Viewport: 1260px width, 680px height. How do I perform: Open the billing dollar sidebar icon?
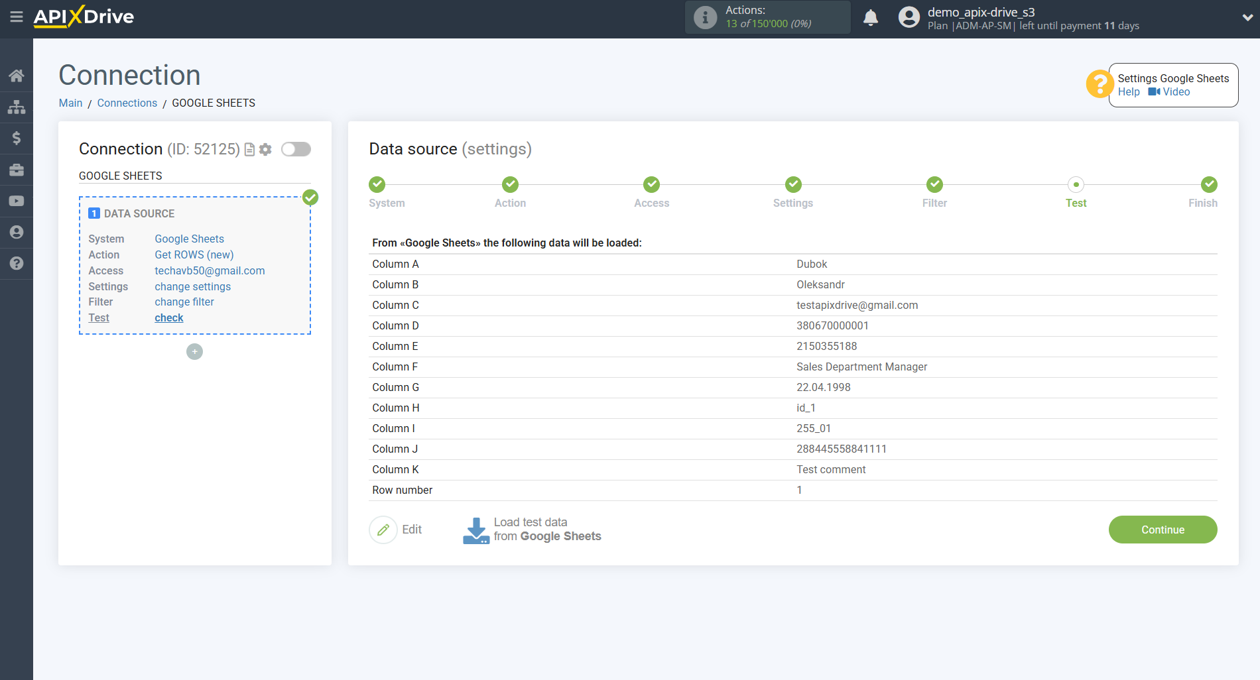coord(17,138)
